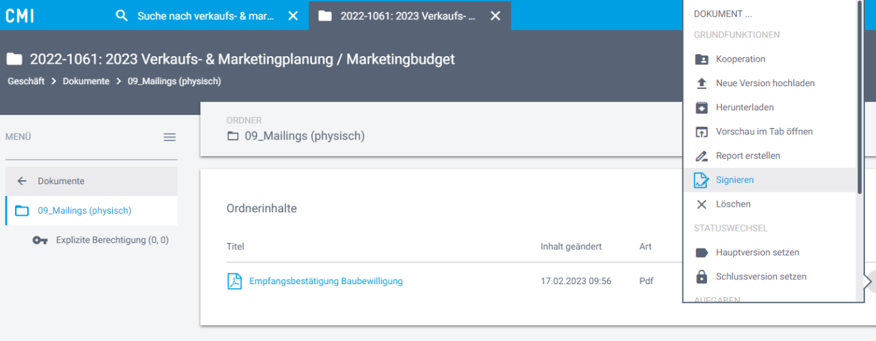Click folder icon in ORDNER card
The image size is (876, 341).
[233, 136]
